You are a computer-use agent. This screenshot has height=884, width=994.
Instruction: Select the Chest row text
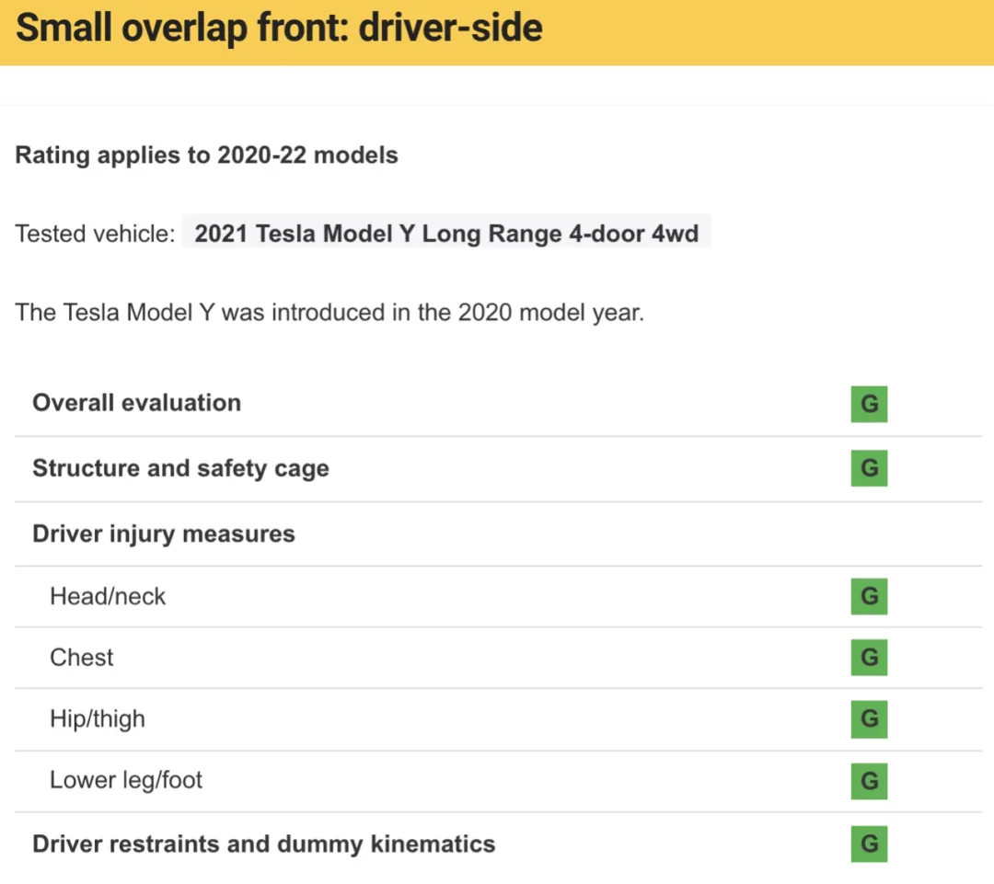82,657
